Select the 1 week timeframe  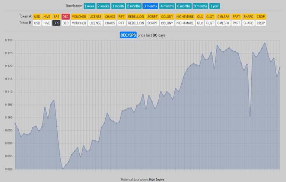click(x=89, y=6)
